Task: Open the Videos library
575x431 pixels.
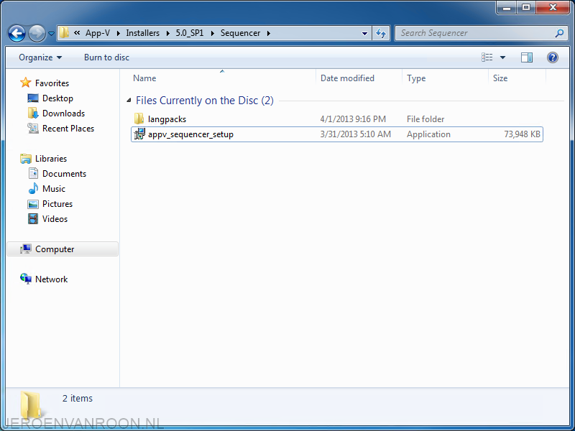Action: click(55, 219)
